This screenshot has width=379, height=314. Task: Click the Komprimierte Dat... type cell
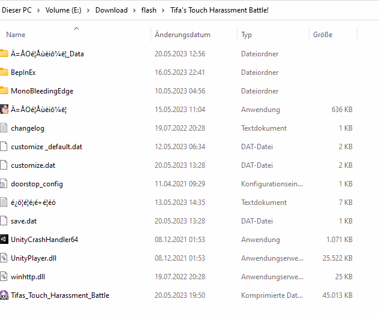[x=272, y=295]
